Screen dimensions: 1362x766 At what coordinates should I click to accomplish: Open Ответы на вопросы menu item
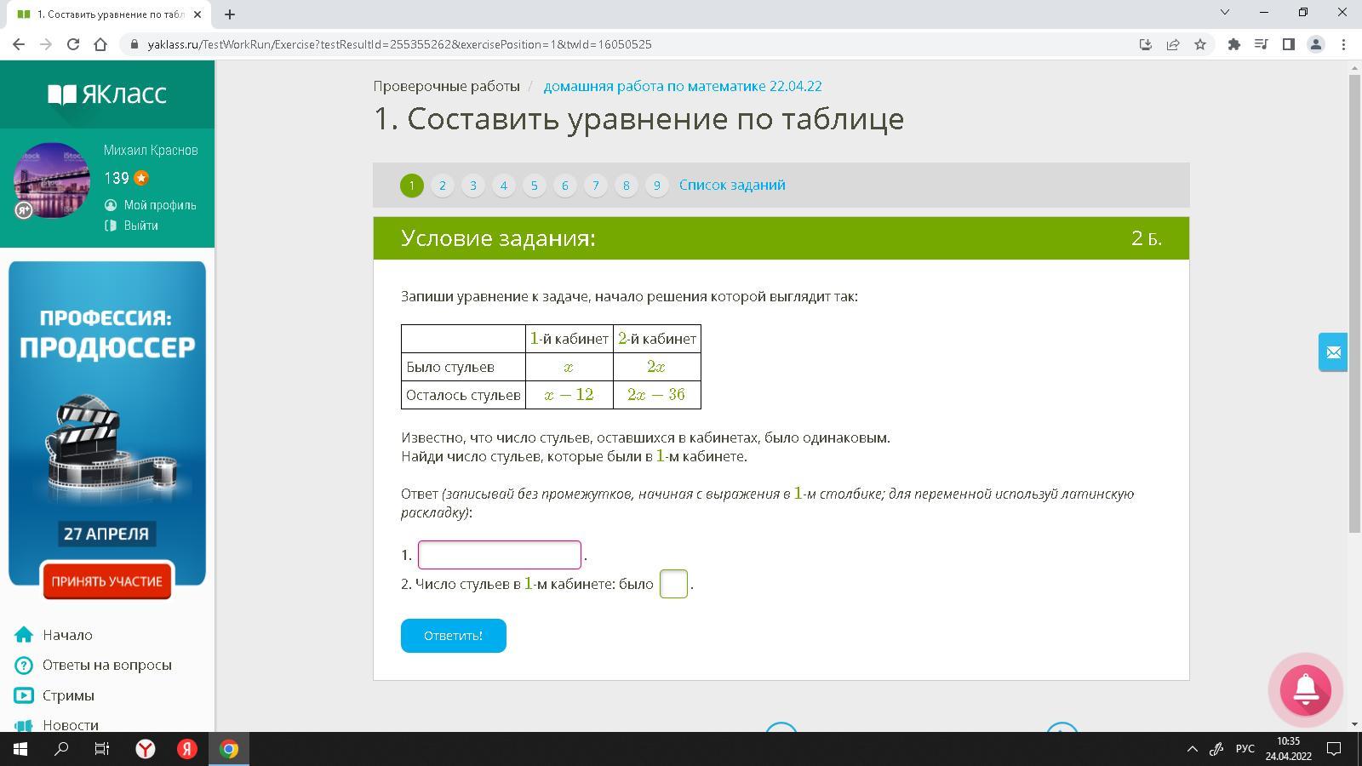pyautogui.click(x=107, y=665)
